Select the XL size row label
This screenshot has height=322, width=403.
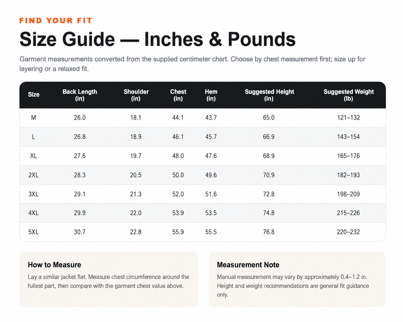click(34, 156)
